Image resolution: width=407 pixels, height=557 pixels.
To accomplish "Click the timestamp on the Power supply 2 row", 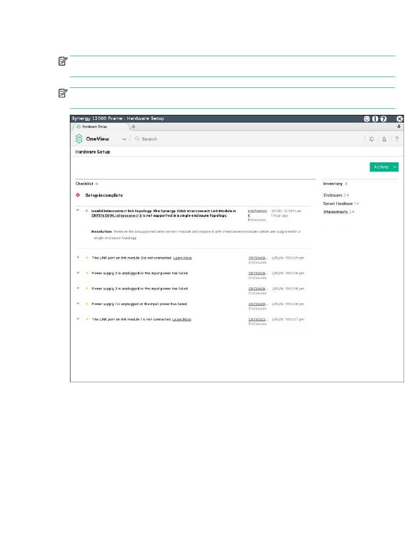I will (288, 289).
